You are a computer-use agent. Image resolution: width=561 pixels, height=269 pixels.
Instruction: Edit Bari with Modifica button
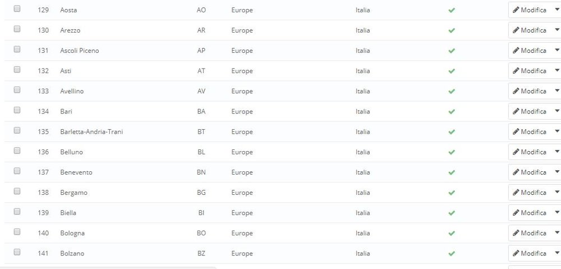pos(529,112)
